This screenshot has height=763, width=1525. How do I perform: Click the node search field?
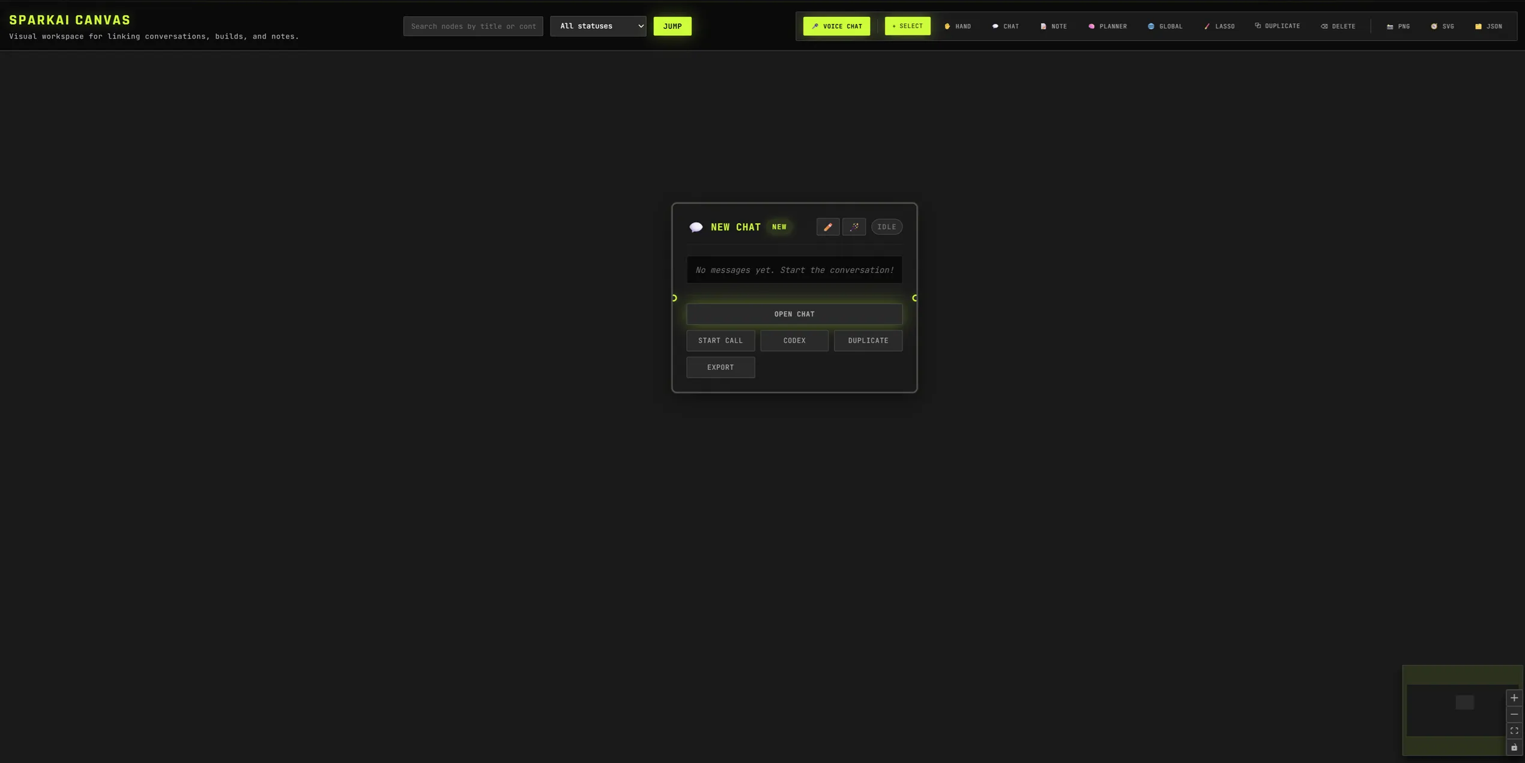tap(473, 26)
